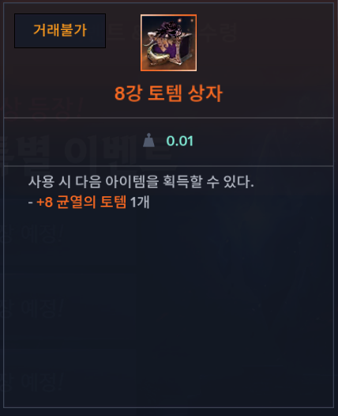This screenshot has width=338, height=416.
Task: Click the 8강 토템 상자 item title
Action: pyautogui.click(x=168, y=93)
